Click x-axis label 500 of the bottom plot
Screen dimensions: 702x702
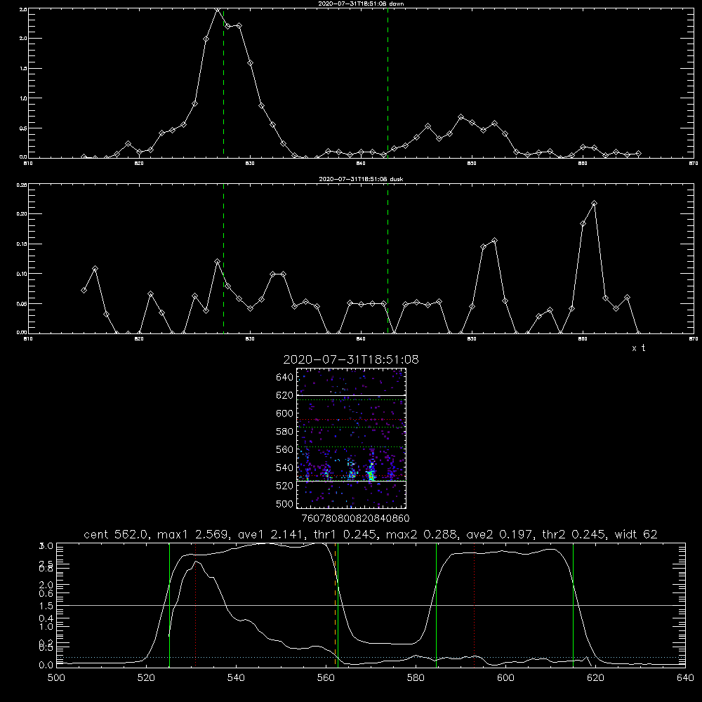[56, 678]
